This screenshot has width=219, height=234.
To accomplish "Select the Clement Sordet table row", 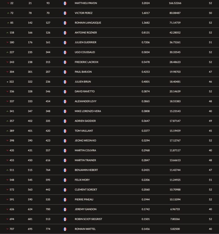I will 109,190.
